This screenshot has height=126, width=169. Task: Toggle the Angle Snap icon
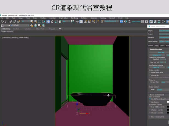(90, 21)
